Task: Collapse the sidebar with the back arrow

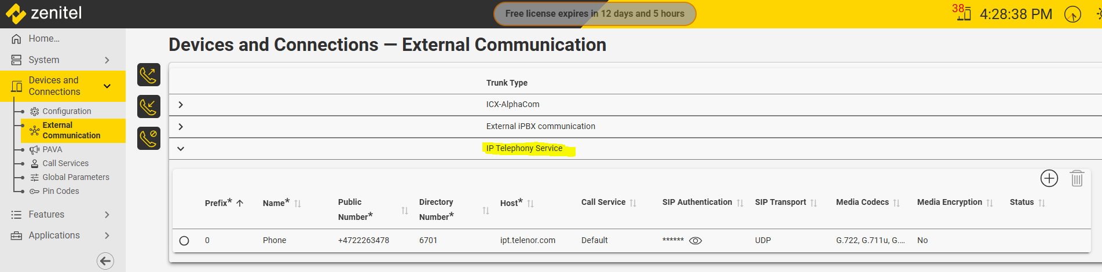Action: coord(105,261)
